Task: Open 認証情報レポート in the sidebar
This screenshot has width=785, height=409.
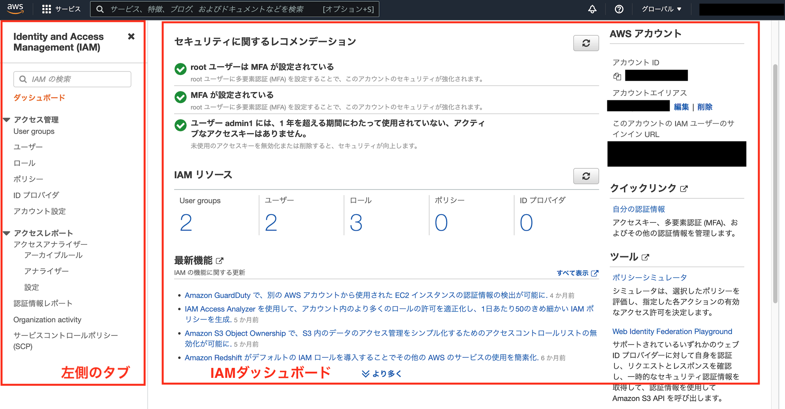Action: point(43,304)
